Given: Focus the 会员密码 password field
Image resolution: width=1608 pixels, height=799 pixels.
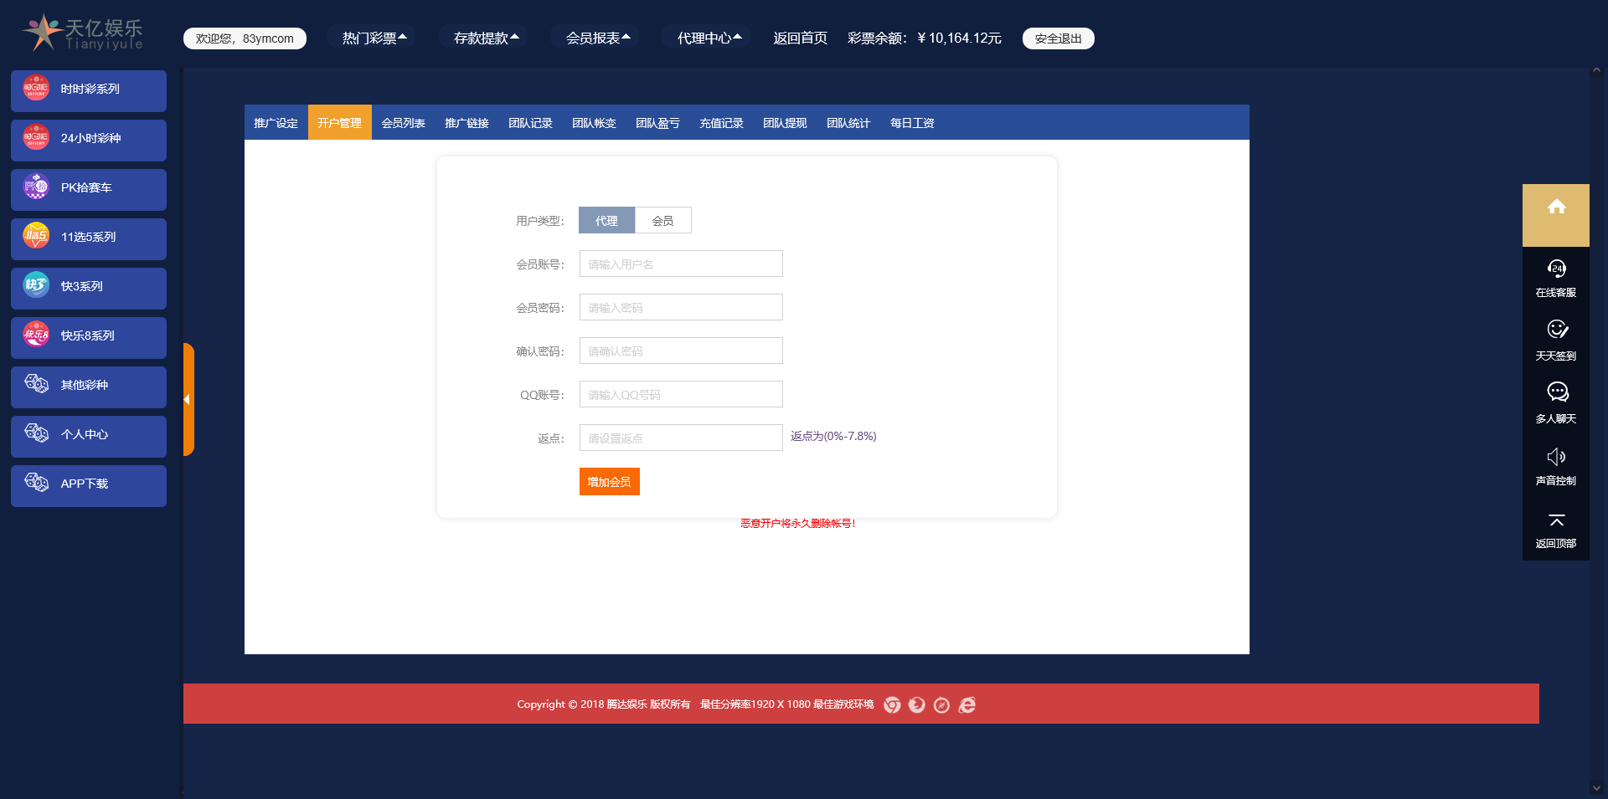Looking at the screenshot, I should tap(681, 307).
